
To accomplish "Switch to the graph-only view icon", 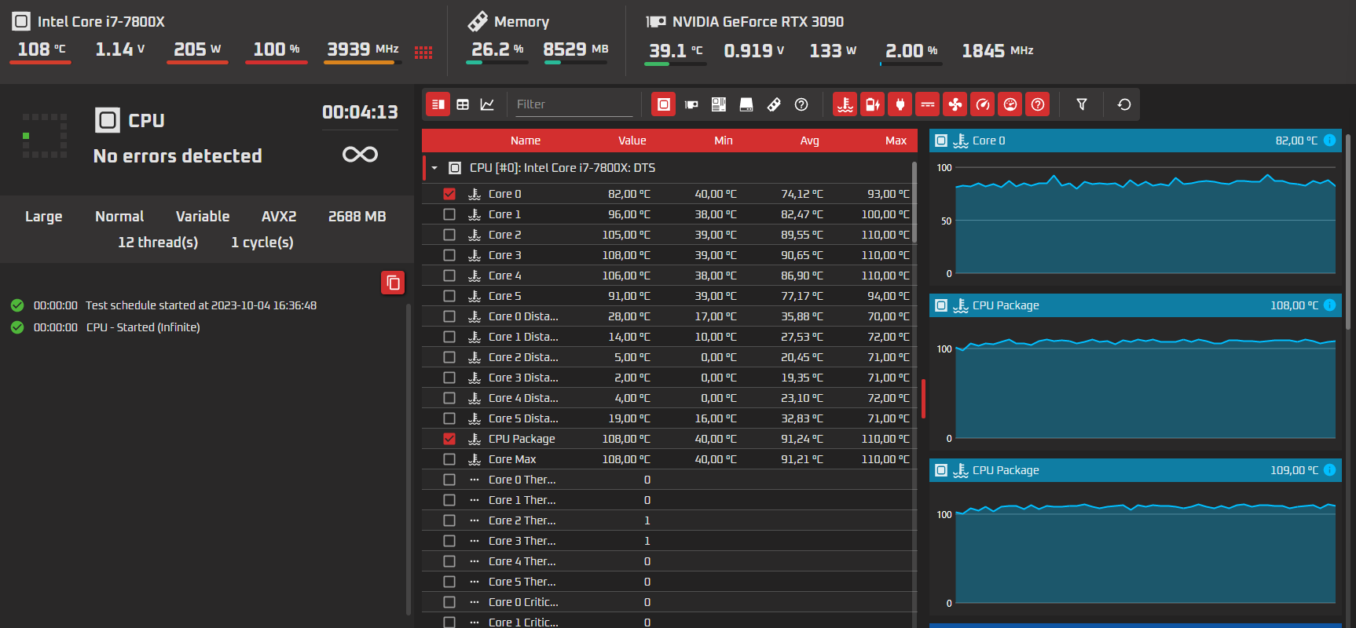I will coord(487,104).
